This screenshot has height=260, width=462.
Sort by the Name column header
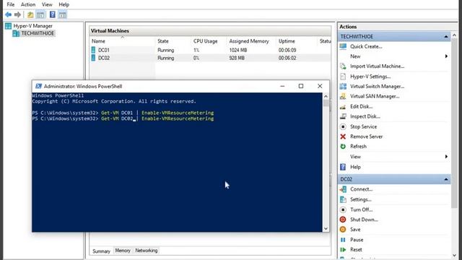(x=122, y=41)
